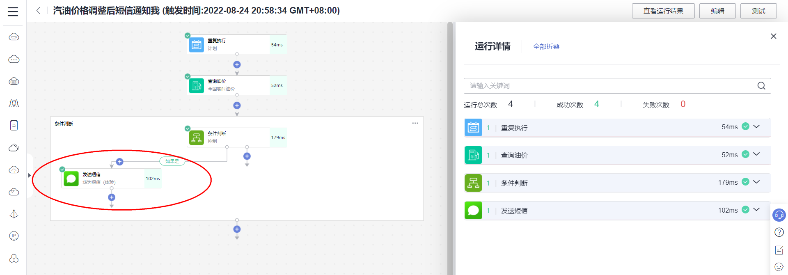Open the double cloud sidebar icon
The image size is (788, 275).
[x=14, y=147]
